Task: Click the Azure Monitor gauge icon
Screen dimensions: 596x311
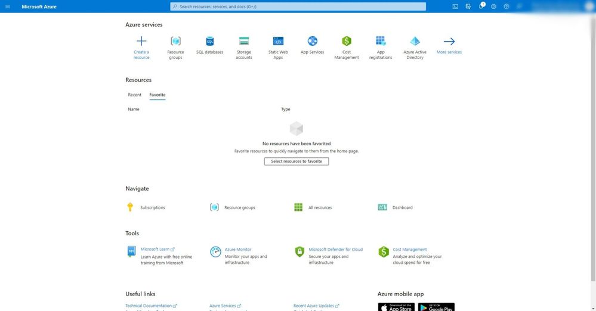Action: coord(215,251)
